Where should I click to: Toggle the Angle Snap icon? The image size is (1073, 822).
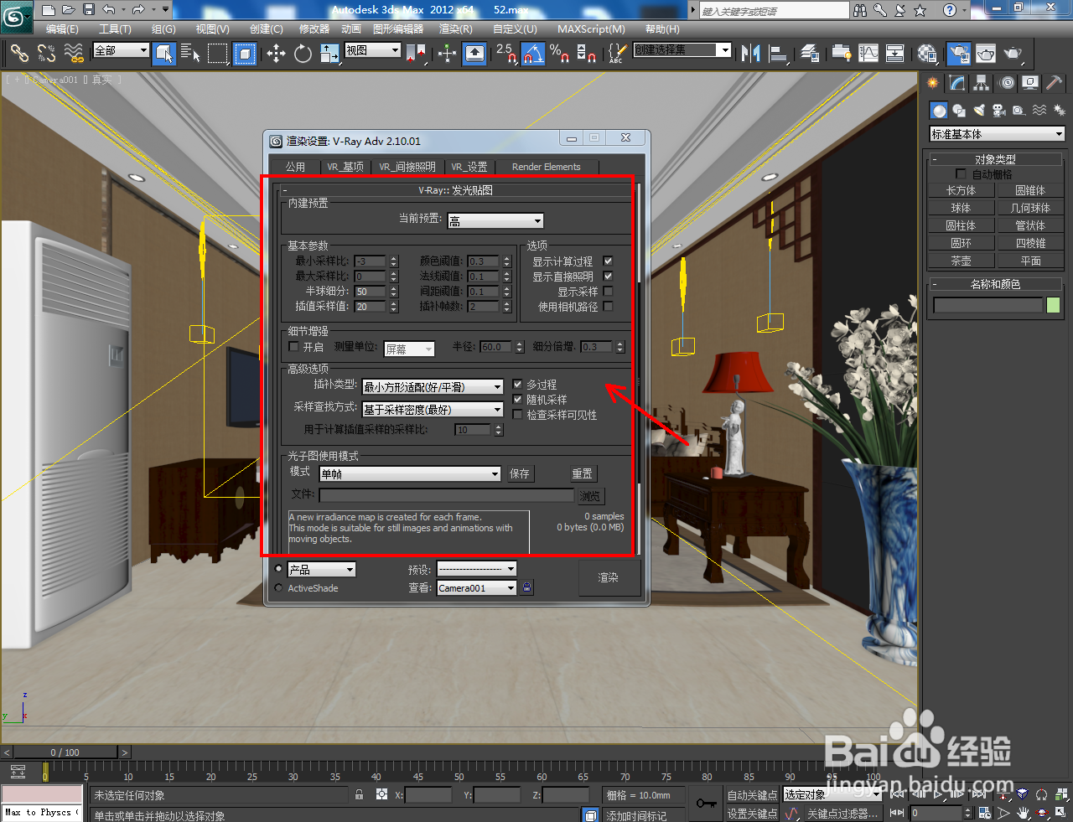coord(533,54)
